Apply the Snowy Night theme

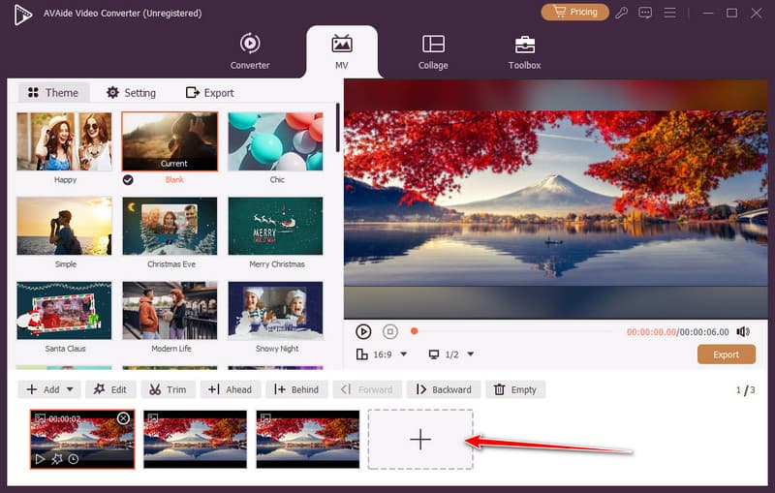pos(275,310)
